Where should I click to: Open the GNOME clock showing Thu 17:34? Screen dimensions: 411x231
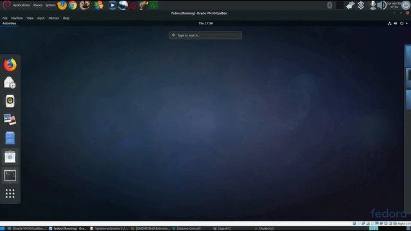pos(205,23)
